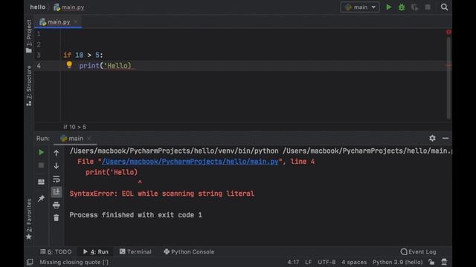Click the yellow light bulb quick-fix icon
This screenshot has height=267, width=476.
click(69, 65)
